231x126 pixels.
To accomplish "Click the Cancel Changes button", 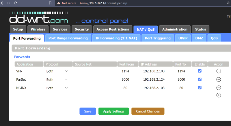I will click(x=148, y=111).
